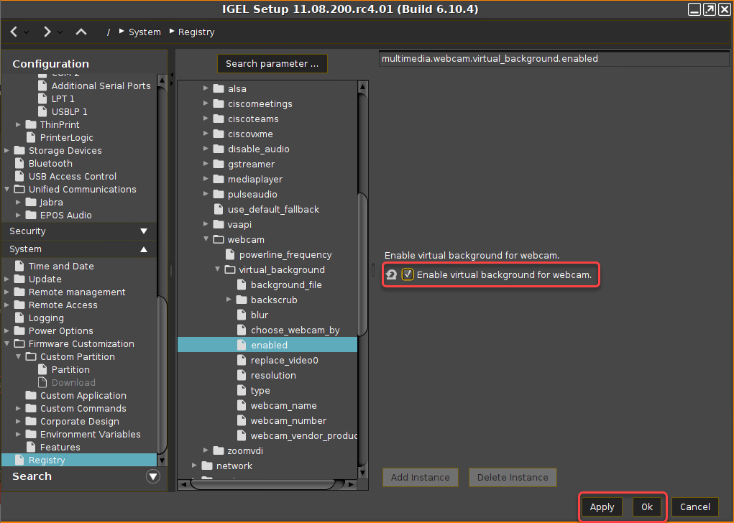Screen dimensions: 734x523
Task: Collapse the virtual_background tree node
Action: coord(217,270)
